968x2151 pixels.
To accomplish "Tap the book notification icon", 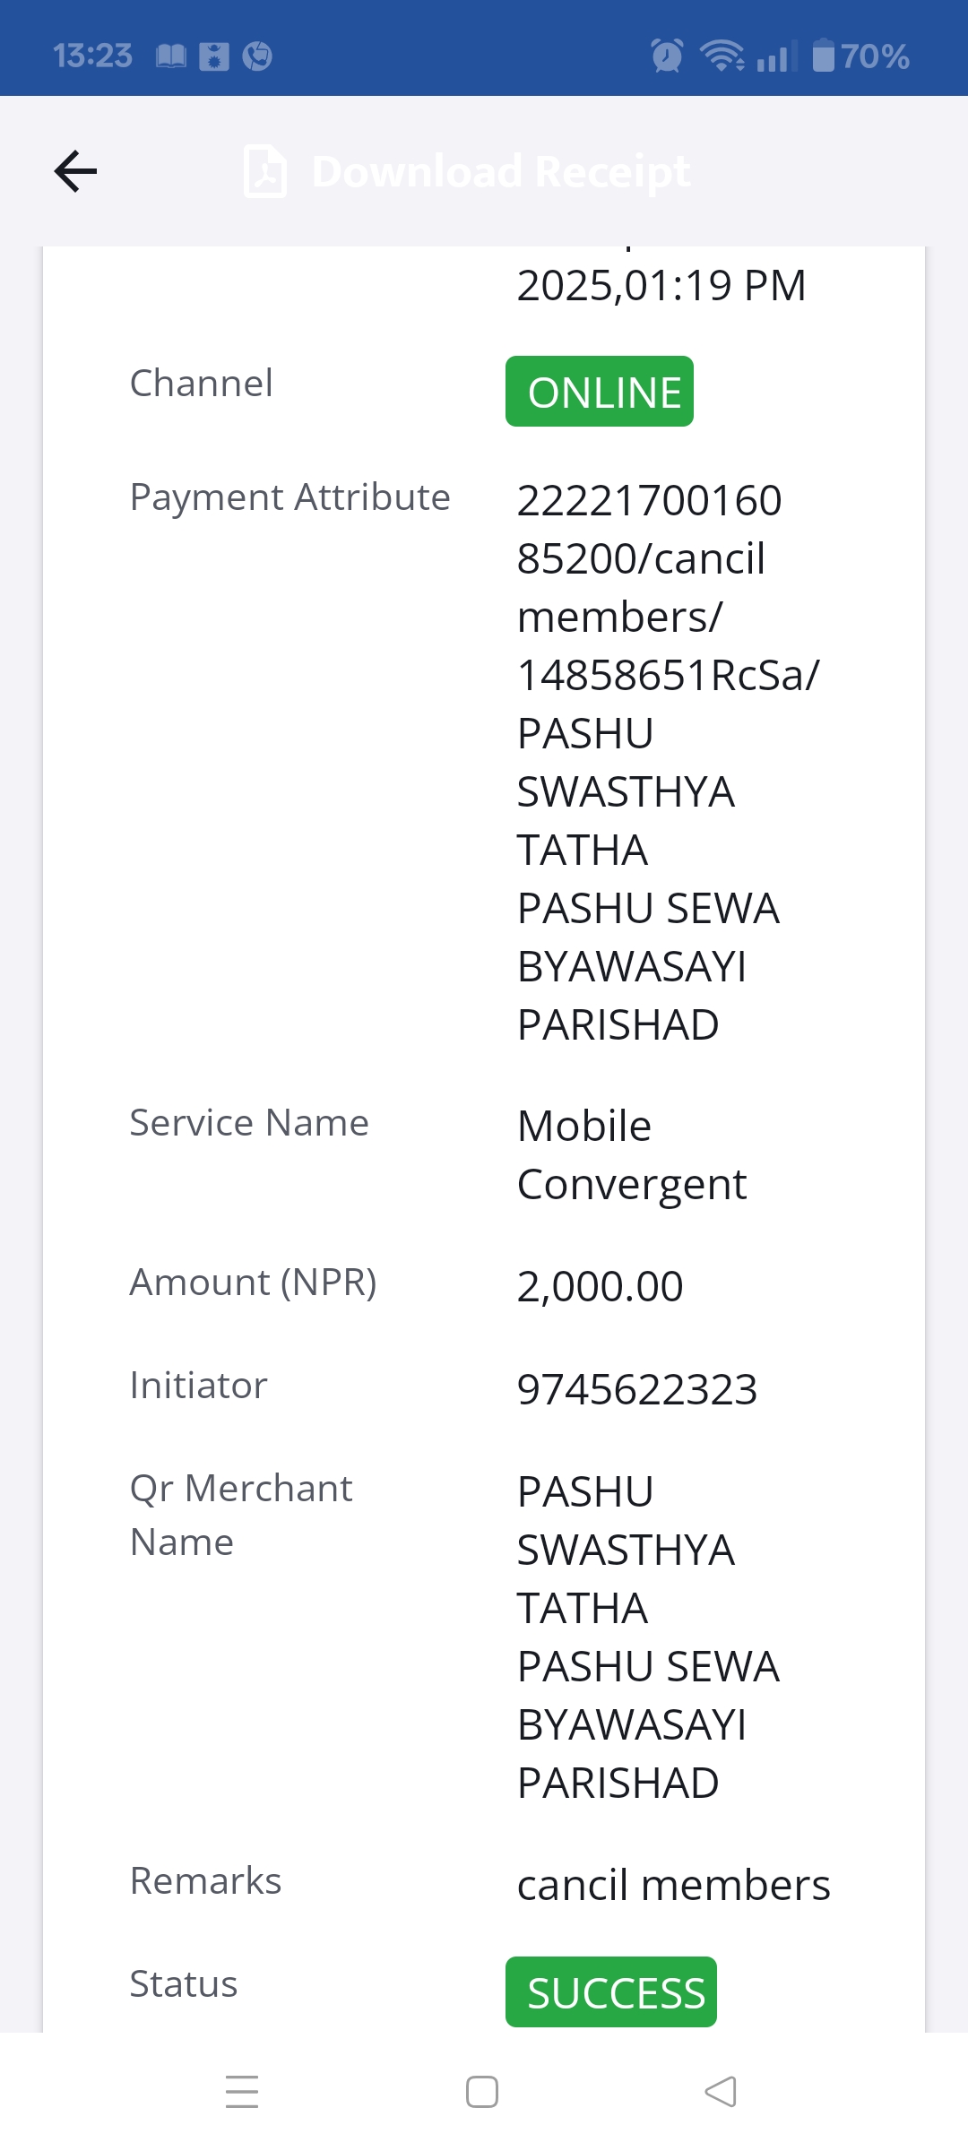I will pyautogui.click(x=171, y=56).
